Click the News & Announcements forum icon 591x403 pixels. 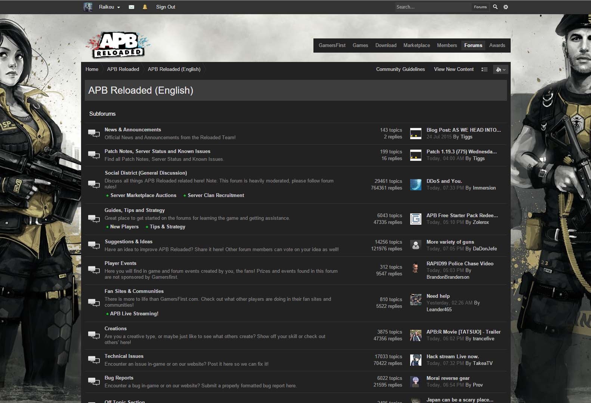tap(94, 133)
